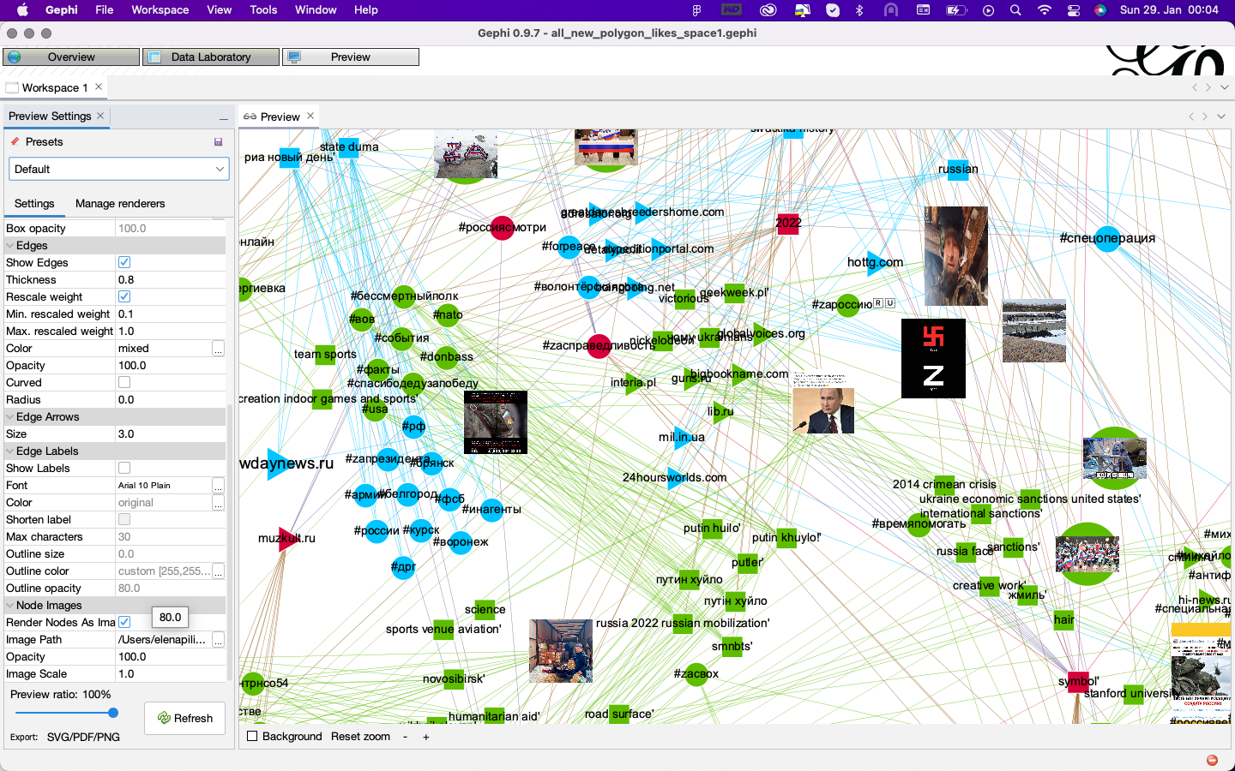Close the Preview Settings panel tab
This screenshot has height=771, width=1235.
click(x=100, y=116)
